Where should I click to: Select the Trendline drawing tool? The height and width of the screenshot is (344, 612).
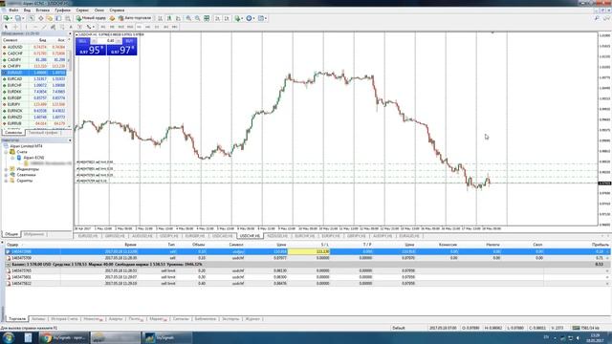[x=44, y=27]
